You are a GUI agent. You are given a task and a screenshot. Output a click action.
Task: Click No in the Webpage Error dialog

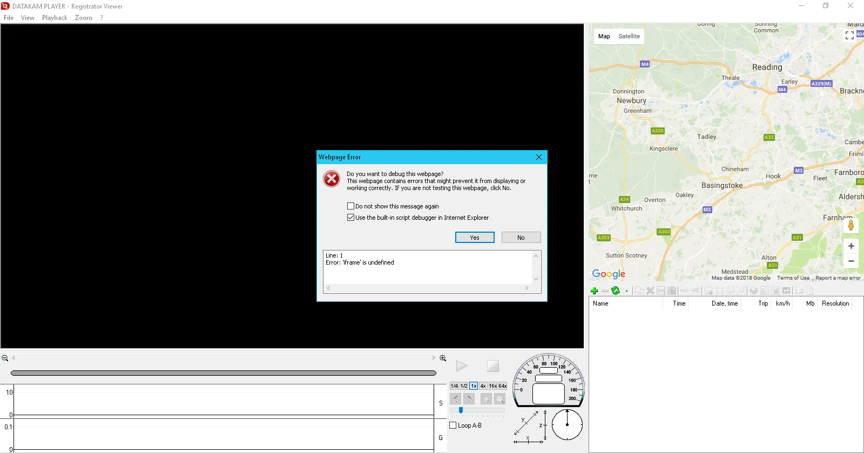[521, 238]
